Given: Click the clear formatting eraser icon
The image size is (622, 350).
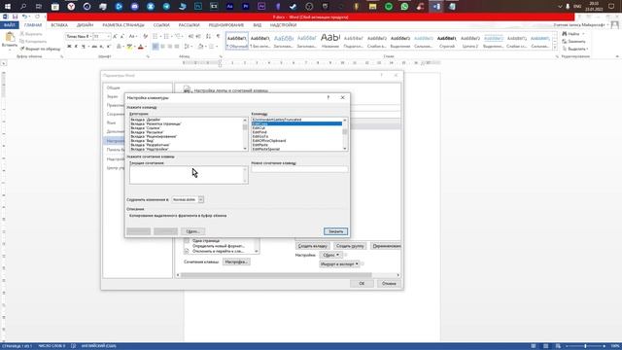Looking at the screenshot, I should tap(145, 37).
